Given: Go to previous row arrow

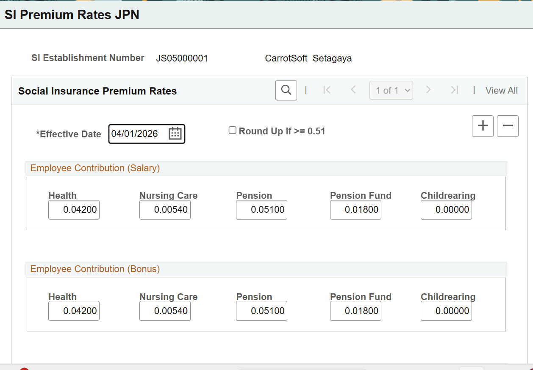Looking at the screenshot, I should point(353,90).
